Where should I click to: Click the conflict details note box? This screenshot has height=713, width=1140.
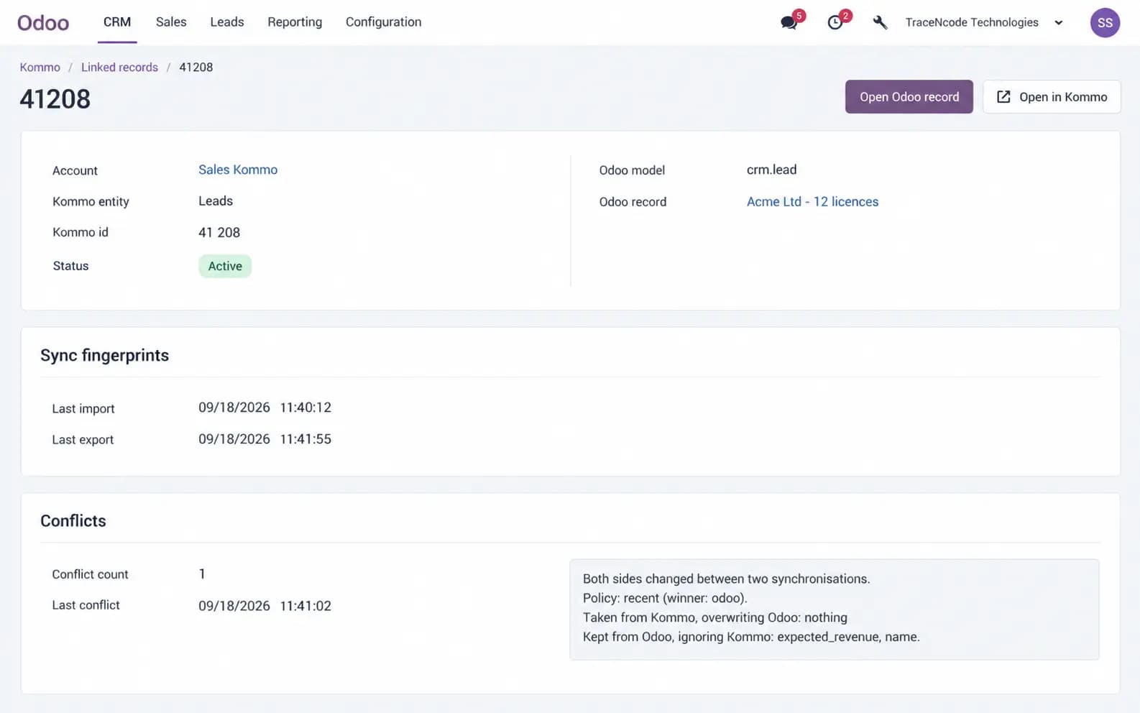[834, 609]
